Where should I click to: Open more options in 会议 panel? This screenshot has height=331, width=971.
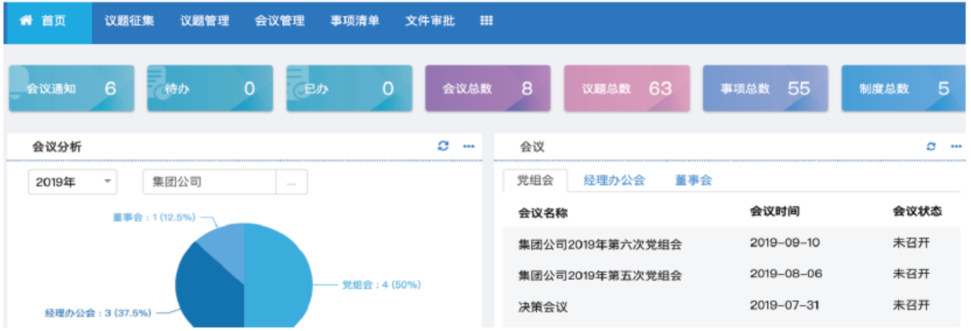pos(956,147)
